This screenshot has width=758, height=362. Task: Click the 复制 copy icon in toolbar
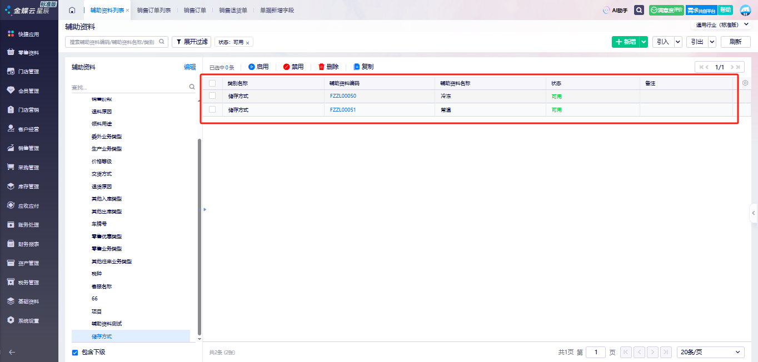pos(357,67)
